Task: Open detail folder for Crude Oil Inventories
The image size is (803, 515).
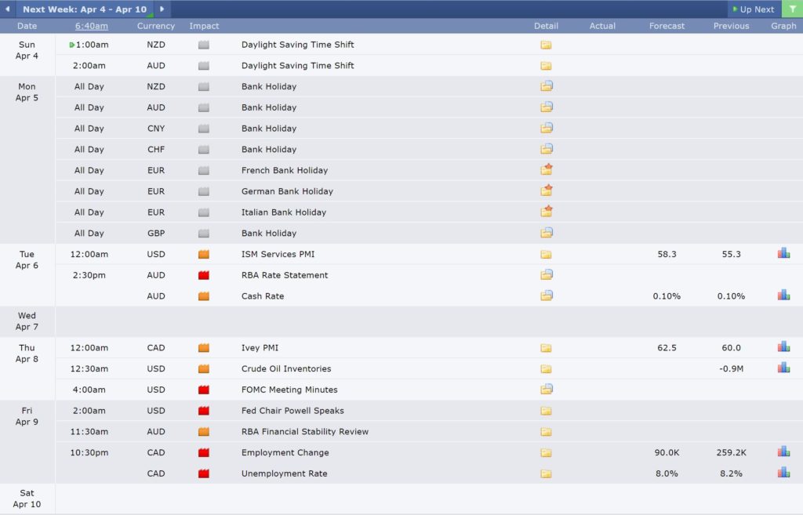Action: pyautogui.click(x=546, y=368)
